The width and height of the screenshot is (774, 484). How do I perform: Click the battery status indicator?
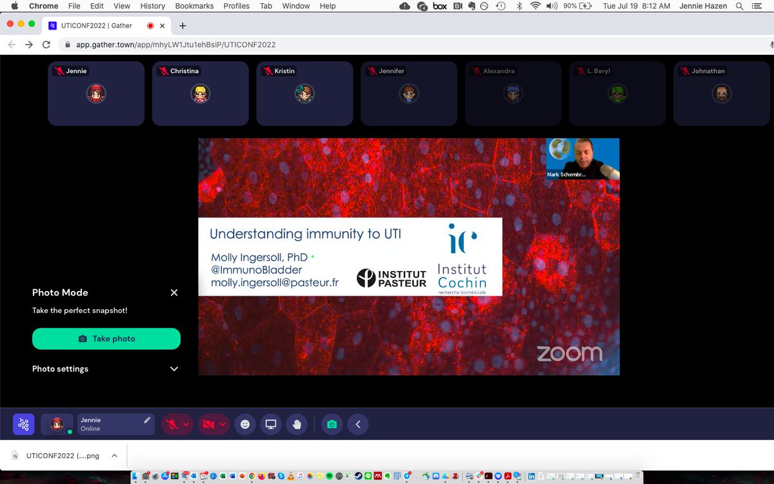[x=578, y=6]
